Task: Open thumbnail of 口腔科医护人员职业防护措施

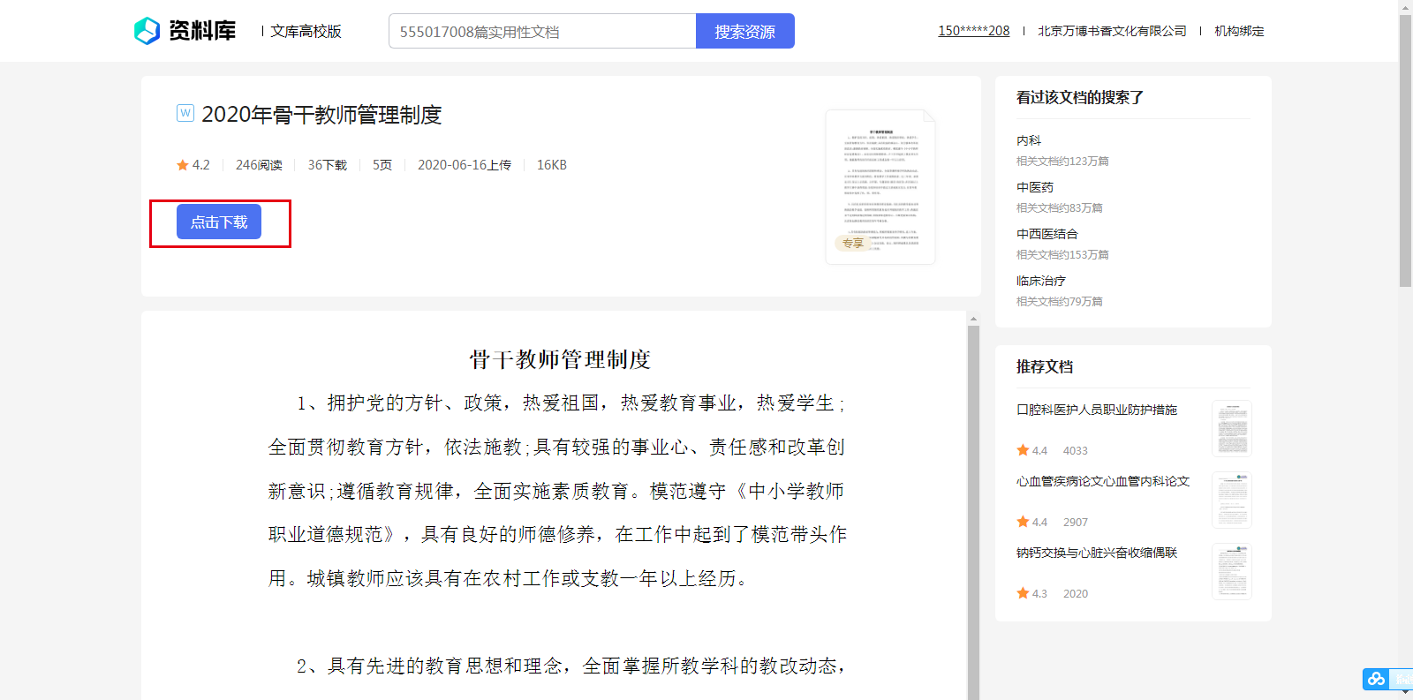Action: point(1231,428)
